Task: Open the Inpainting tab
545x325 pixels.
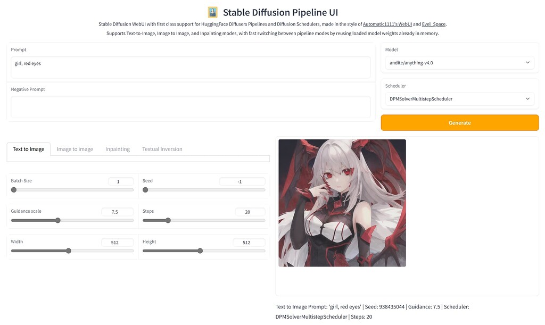Action: coord(117,149)
